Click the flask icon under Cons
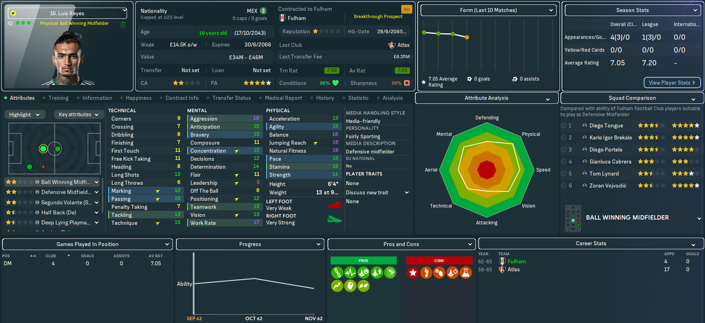 point(466,273)
